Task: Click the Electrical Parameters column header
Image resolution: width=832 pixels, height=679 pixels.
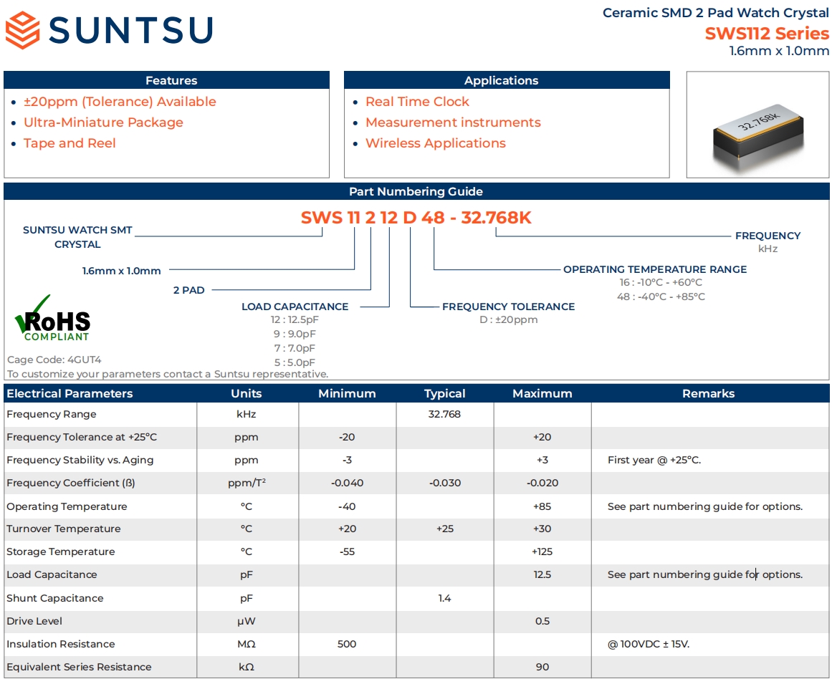Action: click(70, 393)
